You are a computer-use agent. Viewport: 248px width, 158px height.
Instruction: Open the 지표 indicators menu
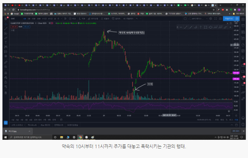coord(82,19)
